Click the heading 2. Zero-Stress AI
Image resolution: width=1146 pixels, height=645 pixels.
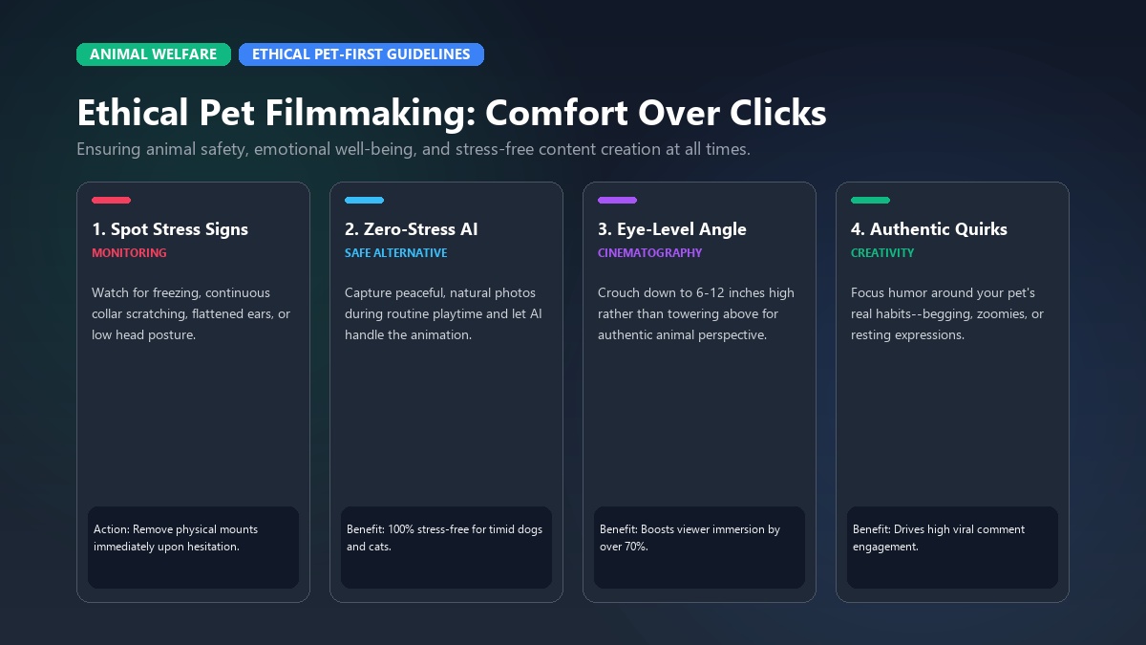click(x=412, y=229)
